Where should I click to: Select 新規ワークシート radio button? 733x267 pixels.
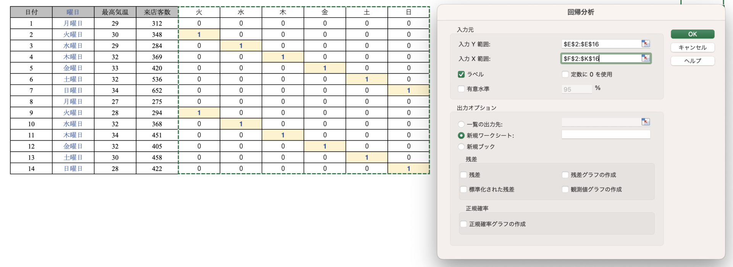(461, 135)
